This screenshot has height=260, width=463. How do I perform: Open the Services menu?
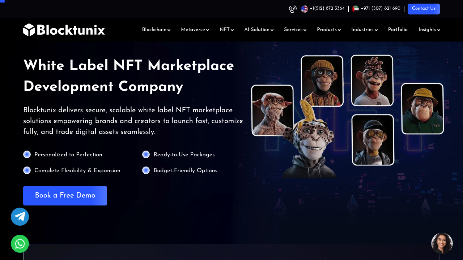(295, 30)
